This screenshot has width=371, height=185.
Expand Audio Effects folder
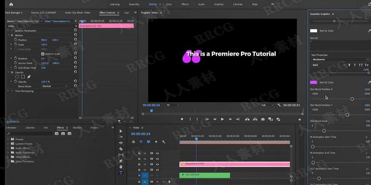pos(8,148)
